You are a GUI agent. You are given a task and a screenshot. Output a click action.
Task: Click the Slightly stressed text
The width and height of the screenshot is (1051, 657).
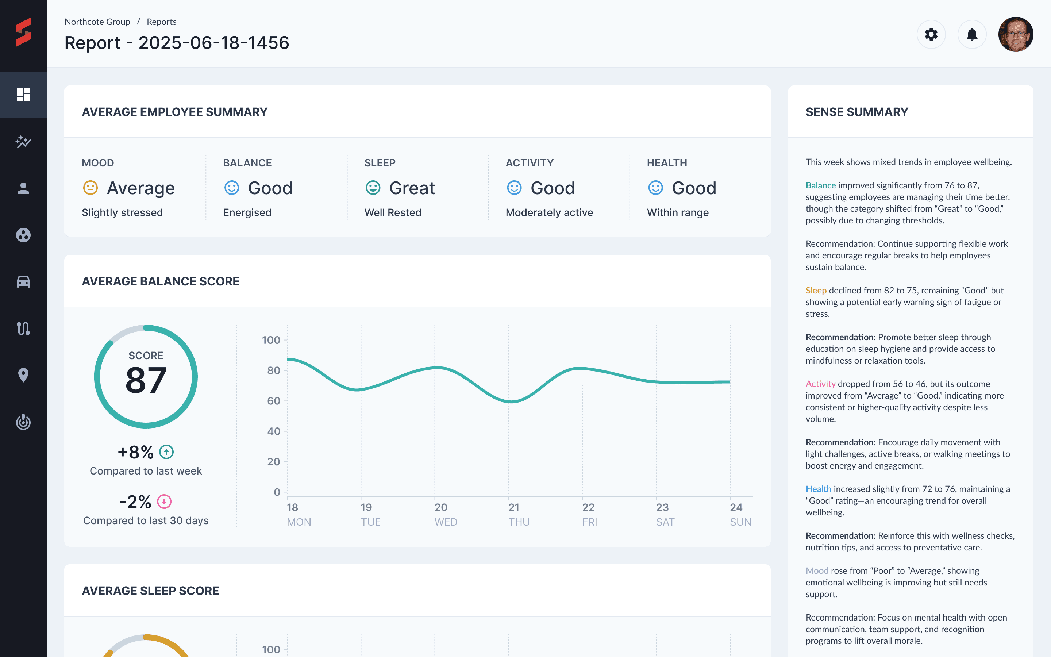pos(123,212)
